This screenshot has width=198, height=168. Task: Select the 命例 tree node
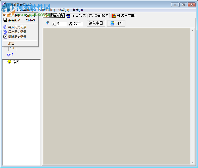[16, 62]
